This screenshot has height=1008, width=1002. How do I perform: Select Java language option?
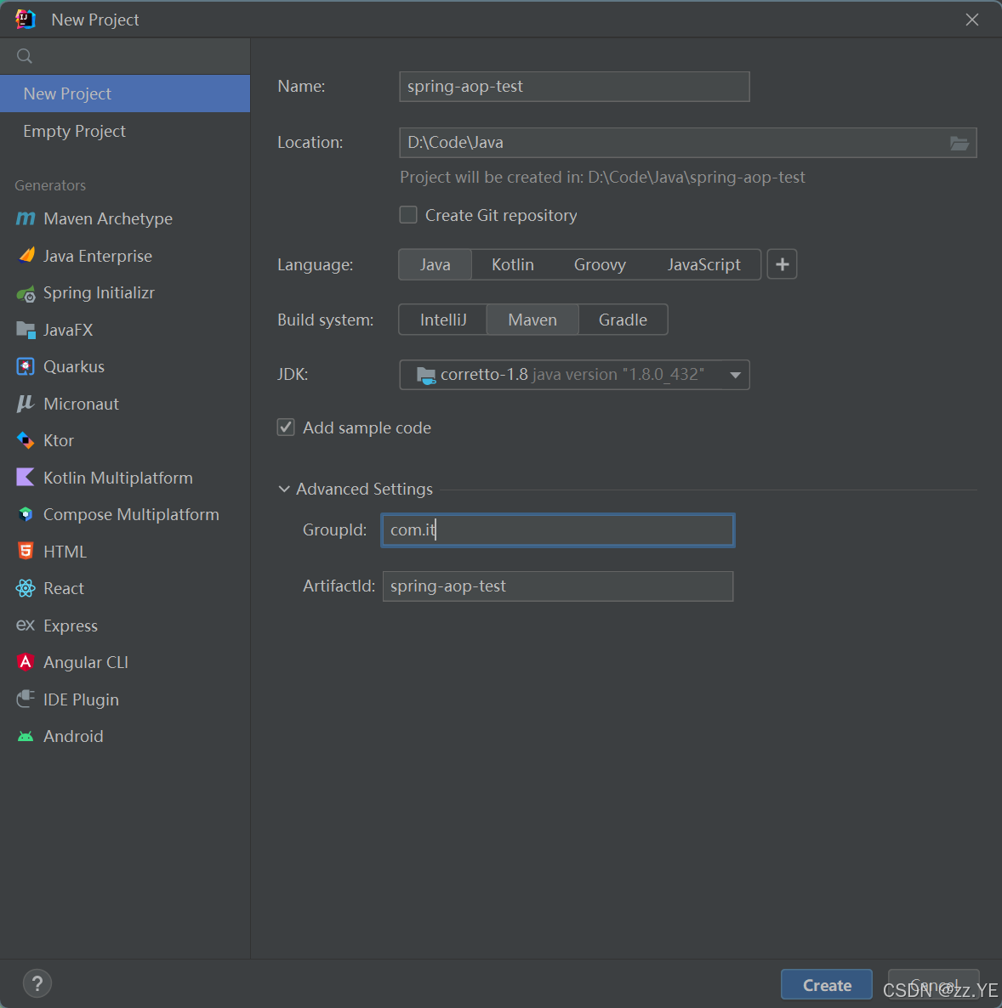point(435,264)
